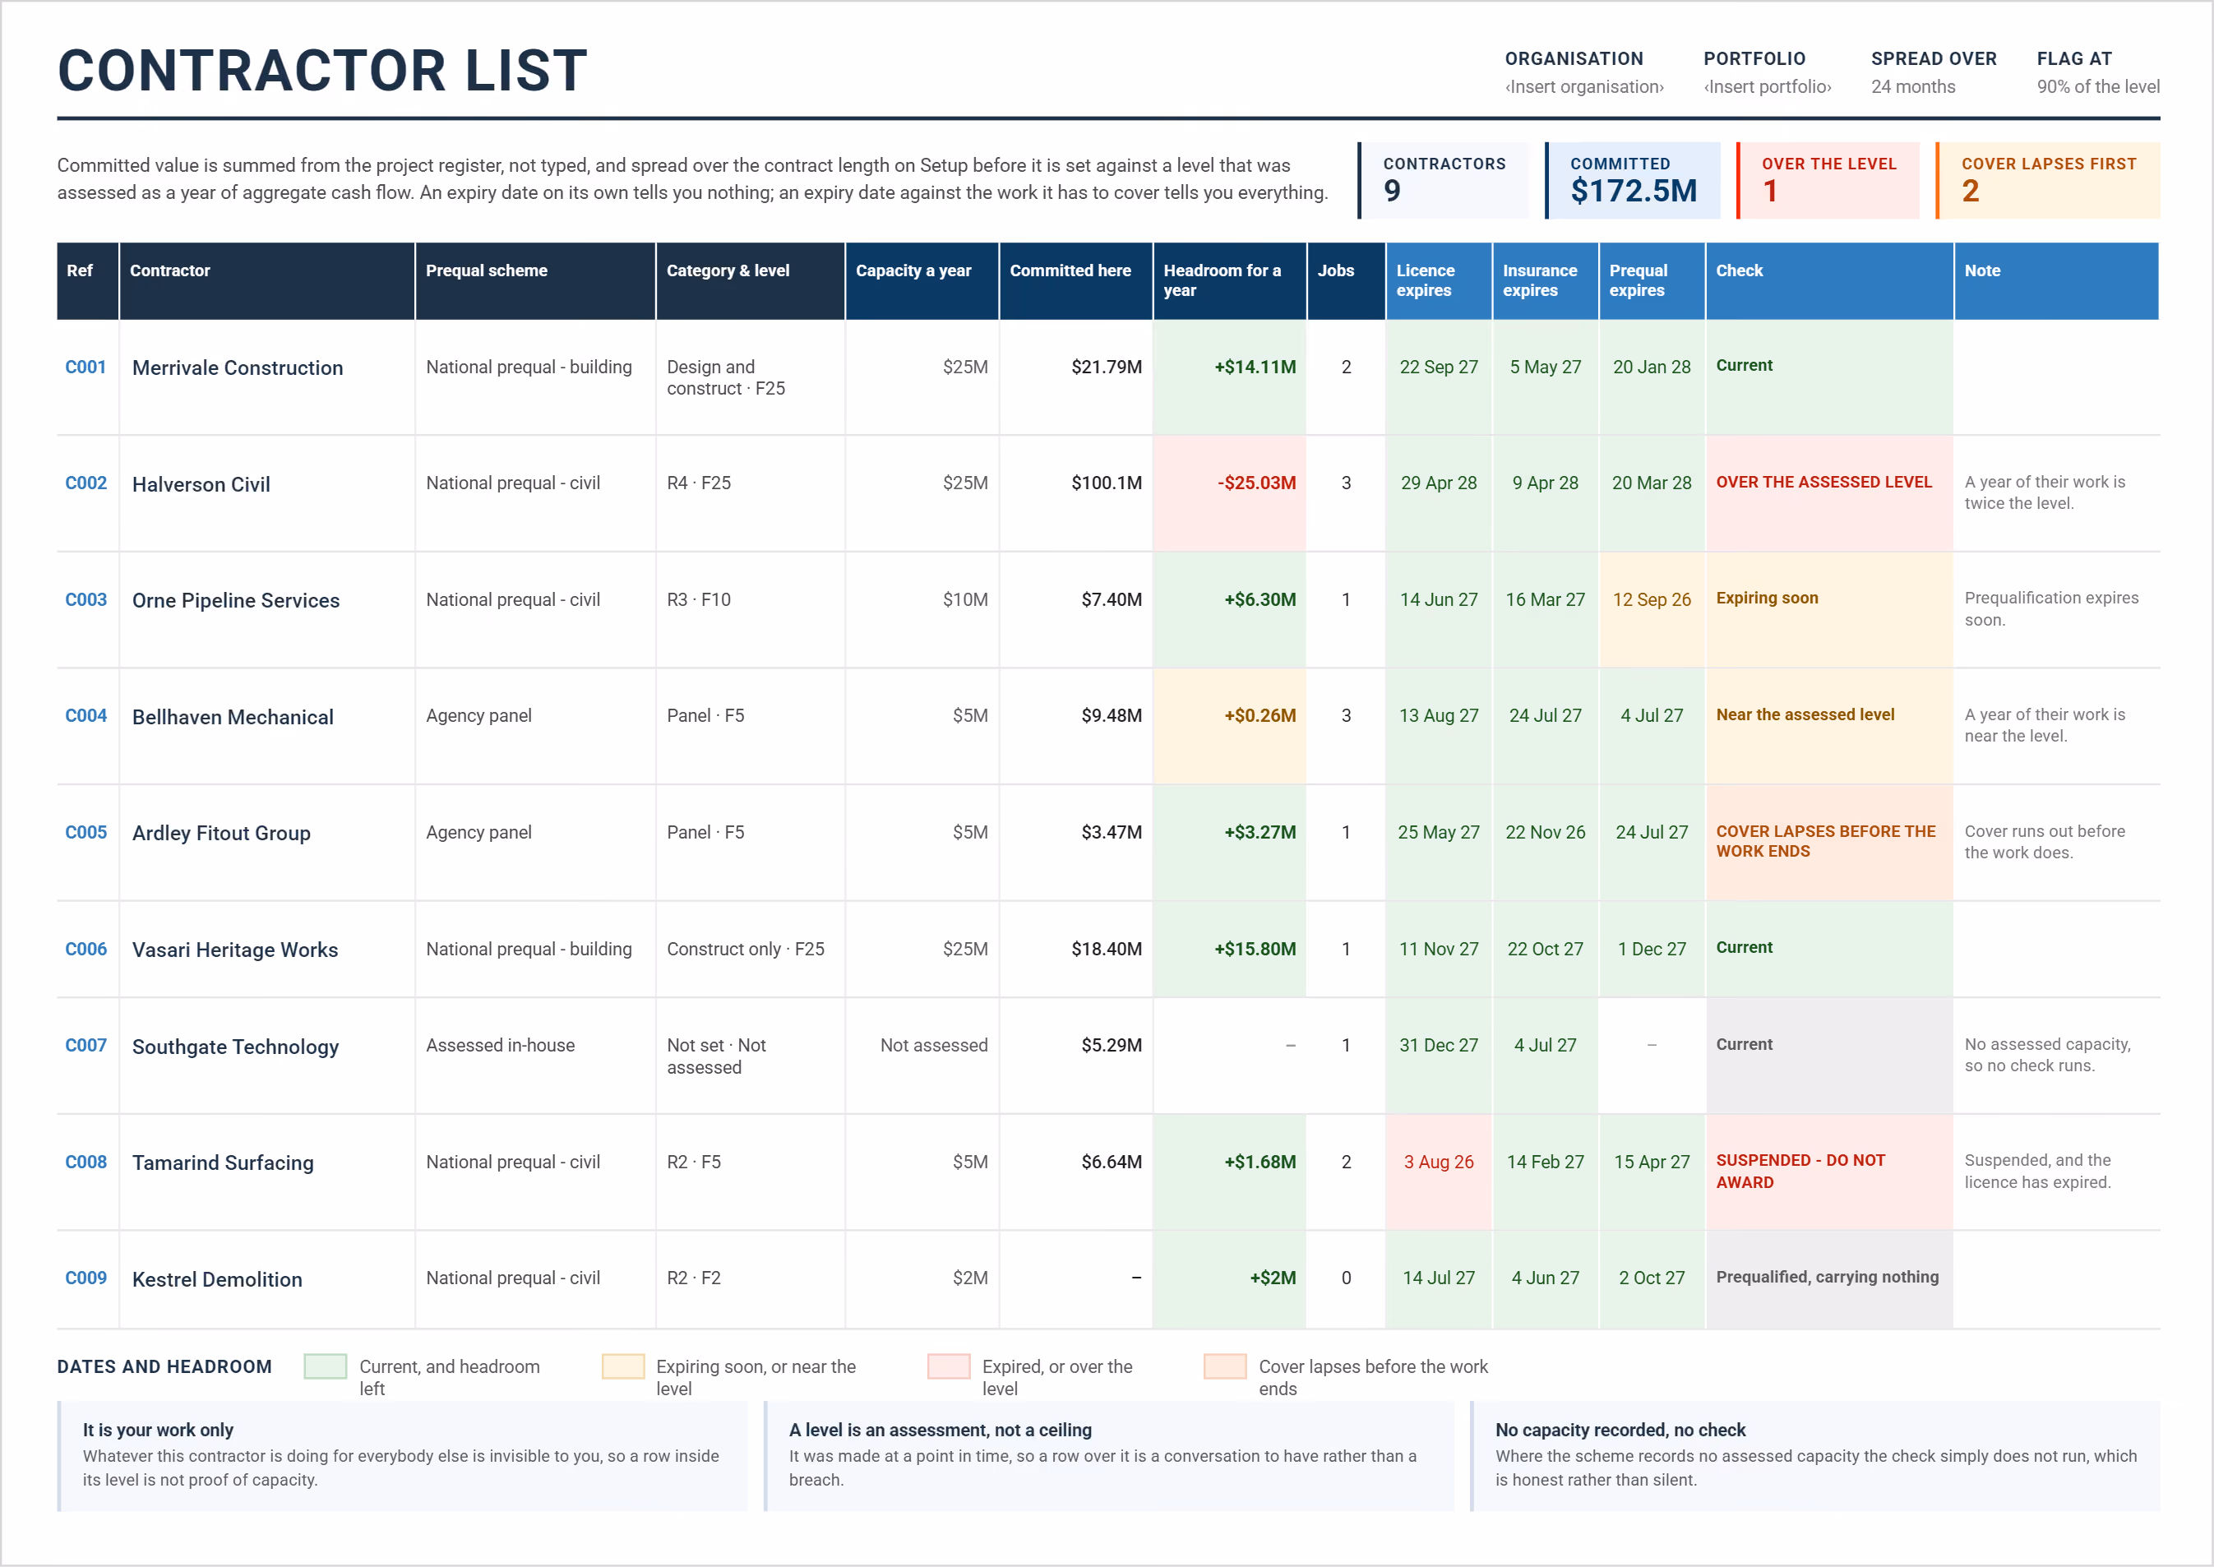Open contractor reference C001

pos(85,367)
